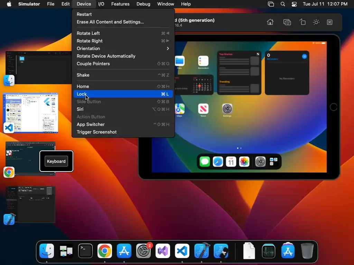Open Google Chrome from the macOS Dock
This screenshot has width=354, height=265.
(x=105, y=251)
